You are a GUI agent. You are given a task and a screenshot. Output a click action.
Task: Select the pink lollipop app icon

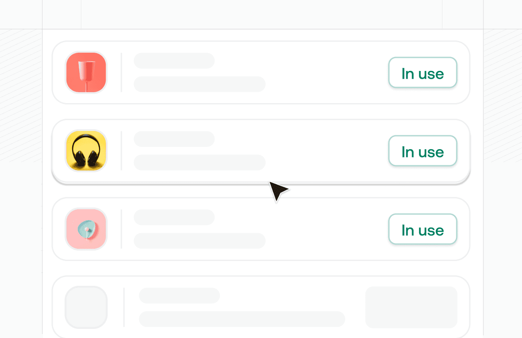point(86,229)
